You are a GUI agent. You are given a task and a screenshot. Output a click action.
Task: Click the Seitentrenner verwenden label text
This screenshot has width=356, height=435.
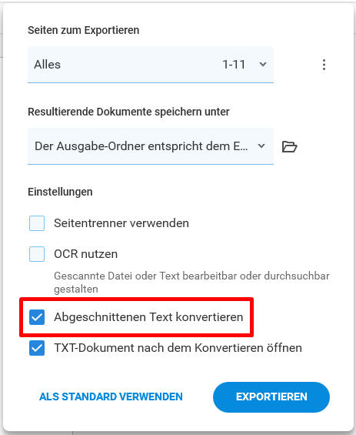tap(121, 223)
